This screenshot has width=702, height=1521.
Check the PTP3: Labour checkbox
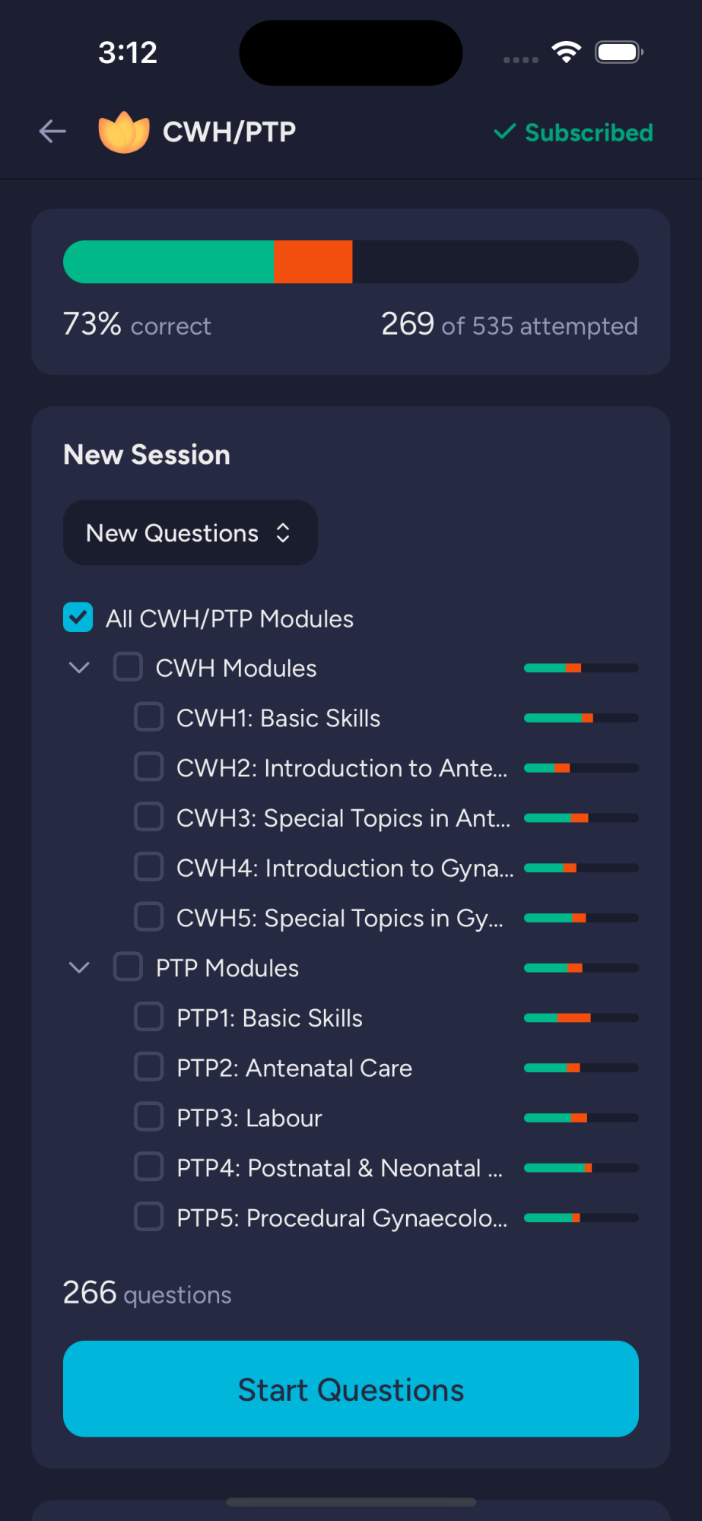pos(148,1116)
